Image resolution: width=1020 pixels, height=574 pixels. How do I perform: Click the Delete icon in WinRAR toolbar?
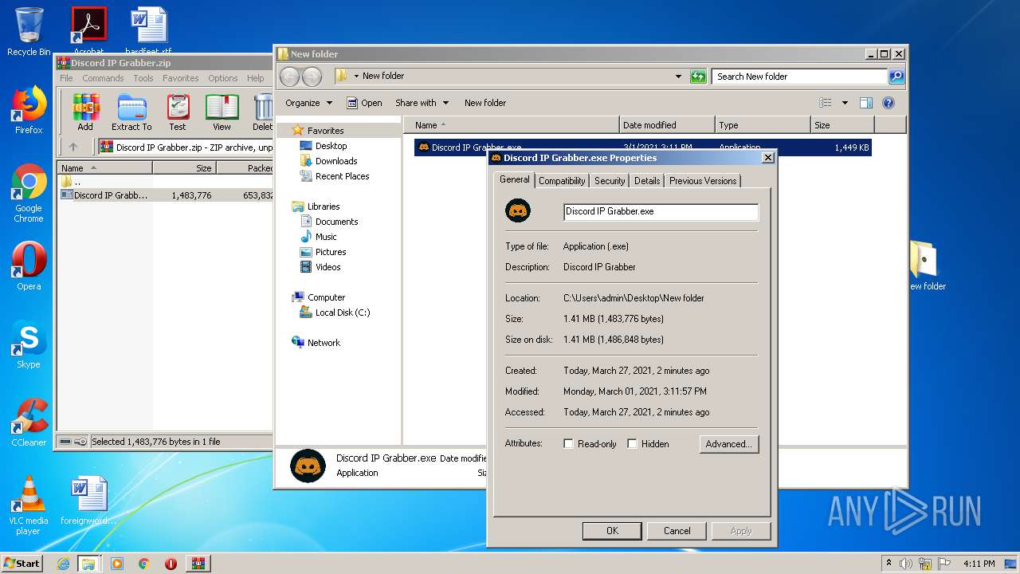(262, 112)
